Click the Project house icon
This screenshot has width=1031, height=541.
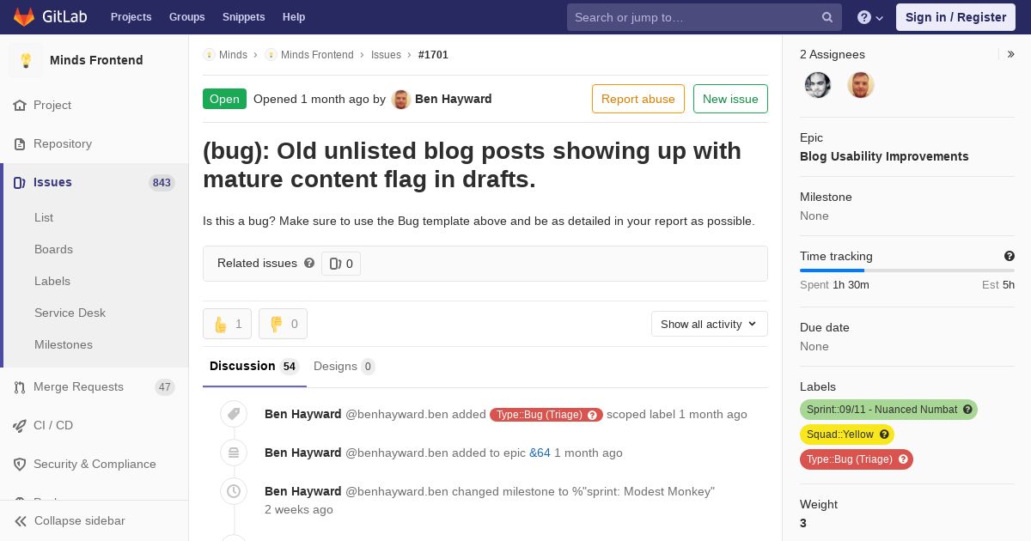20,105
